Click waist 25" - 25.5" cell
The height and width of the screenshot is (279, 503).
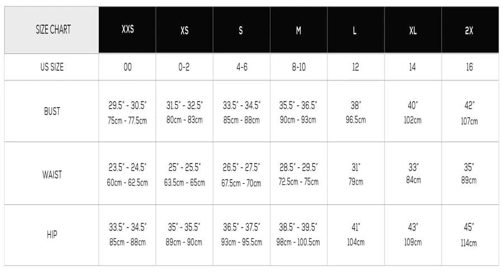pos(184,175)
